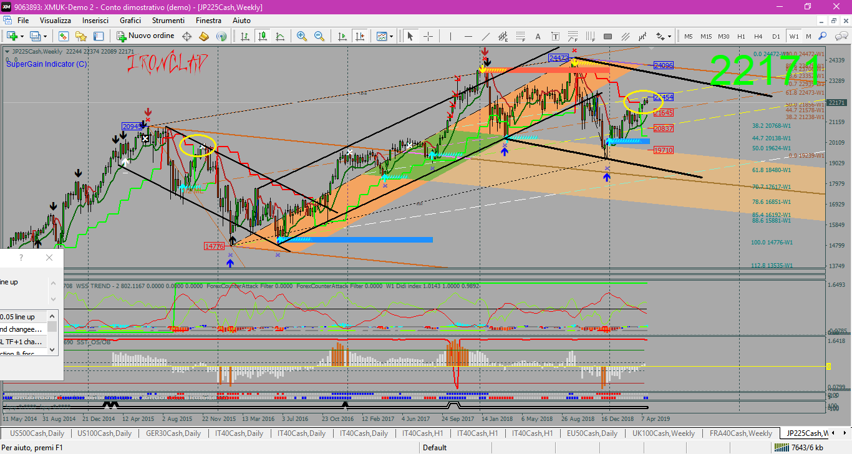Viewport: 852px width, 454px height.
Task: Toggle AutoTrading signal icon
Action: click(221, 36)
